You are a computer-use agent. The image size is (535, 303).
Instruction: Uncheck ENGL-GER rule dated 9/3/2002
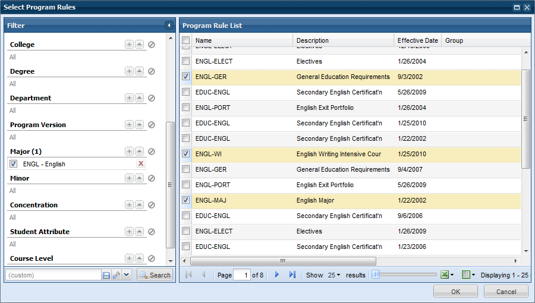tap(185, 77)
